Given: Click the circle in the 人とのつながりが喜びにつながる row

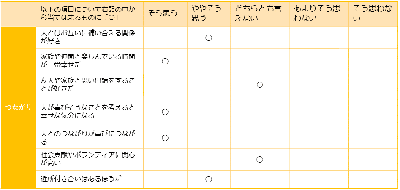Looking at the screenshot, I should [x=165, y=138].
